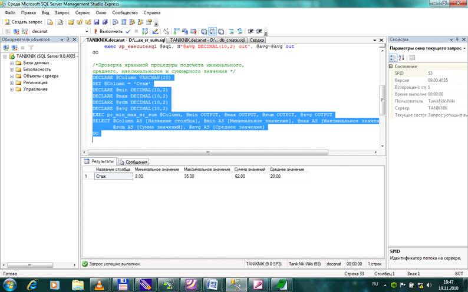
Task: Click the alphabetical sort icon in Properties panel
Action: click(x=401, y=58)
